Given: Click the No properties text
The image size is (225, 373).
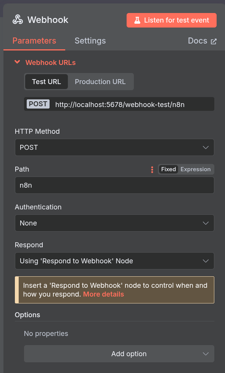Looking at the screenshot, I should [46, 334].
